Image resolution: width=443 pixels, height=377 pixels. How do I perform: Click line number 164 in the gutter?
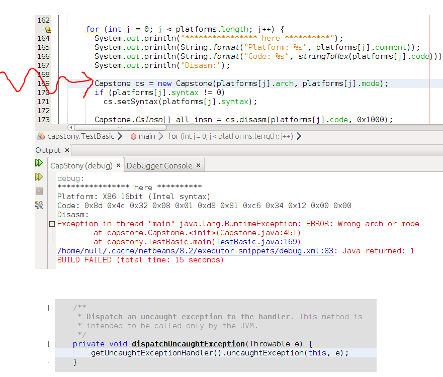pos(44,38)
